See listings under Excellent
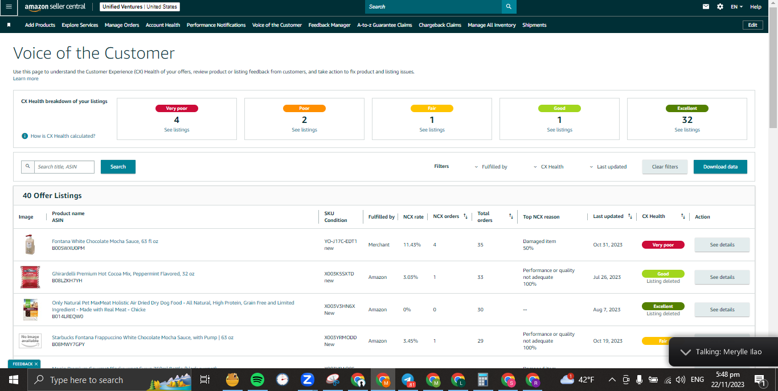The height and width of the screenshot is (391, 778). [x=687, y=130]
